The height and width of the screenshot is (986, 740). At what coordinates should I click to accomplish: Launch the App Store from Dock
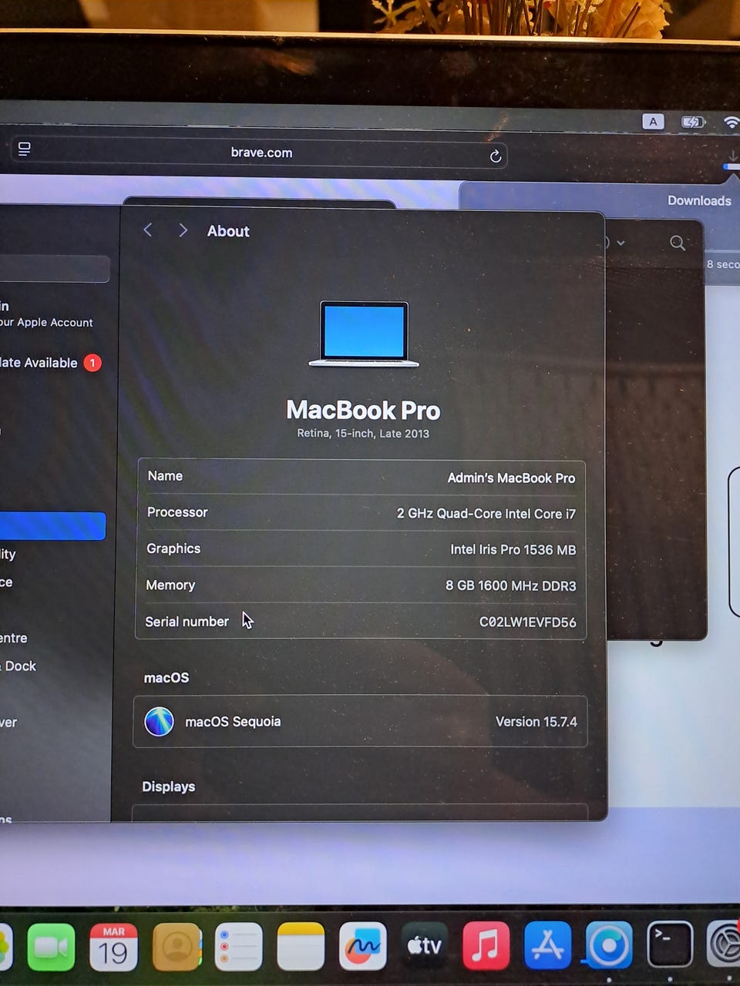pos(547,945)
